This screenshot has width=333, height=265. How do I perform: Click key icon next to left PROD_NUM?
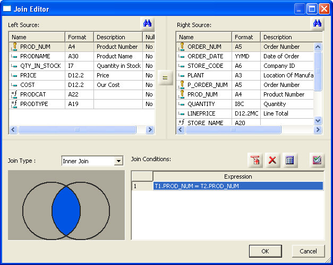point(14,47)
